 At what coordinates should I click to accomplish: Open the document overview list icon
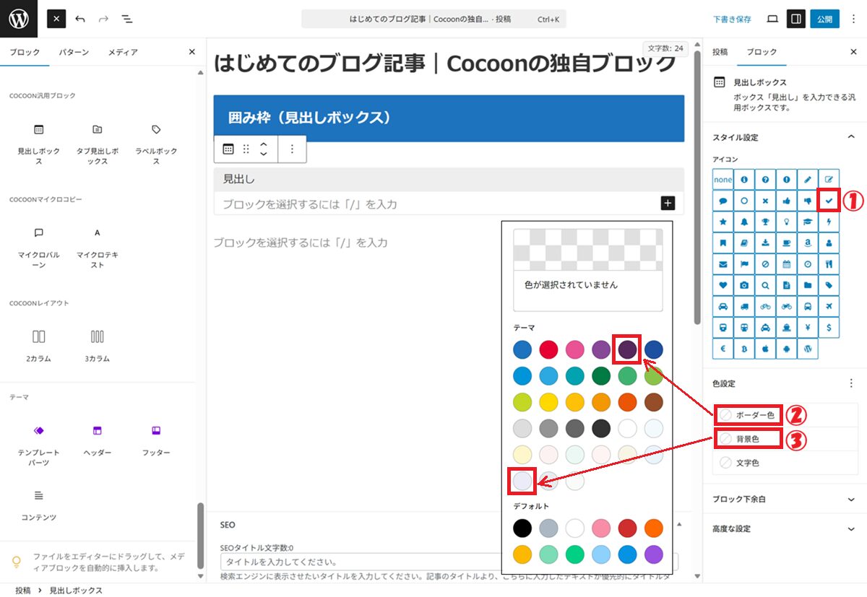point(126,19)
